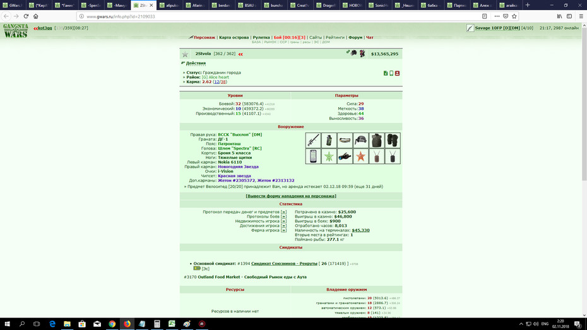Click the Savage 10FP [D][DM] link
Image resolution: width=587 pixels, height=330 pixels.
pyautogui.click(x=497, y=28)
